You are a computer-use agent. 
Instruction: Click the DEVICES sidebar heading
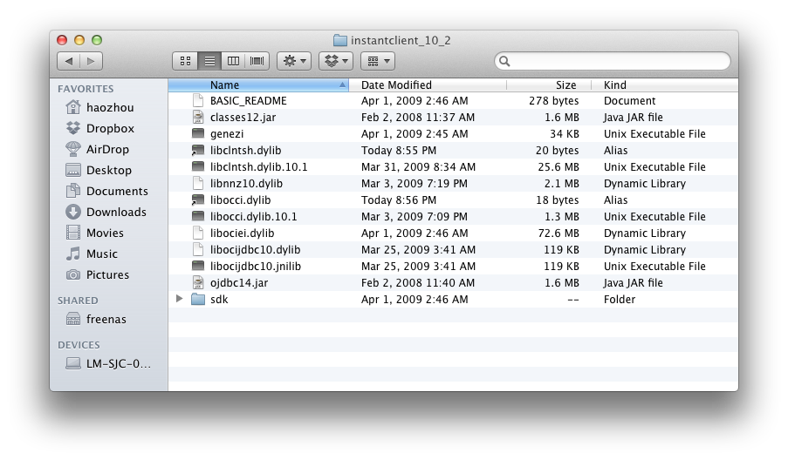tap(79, 345)
